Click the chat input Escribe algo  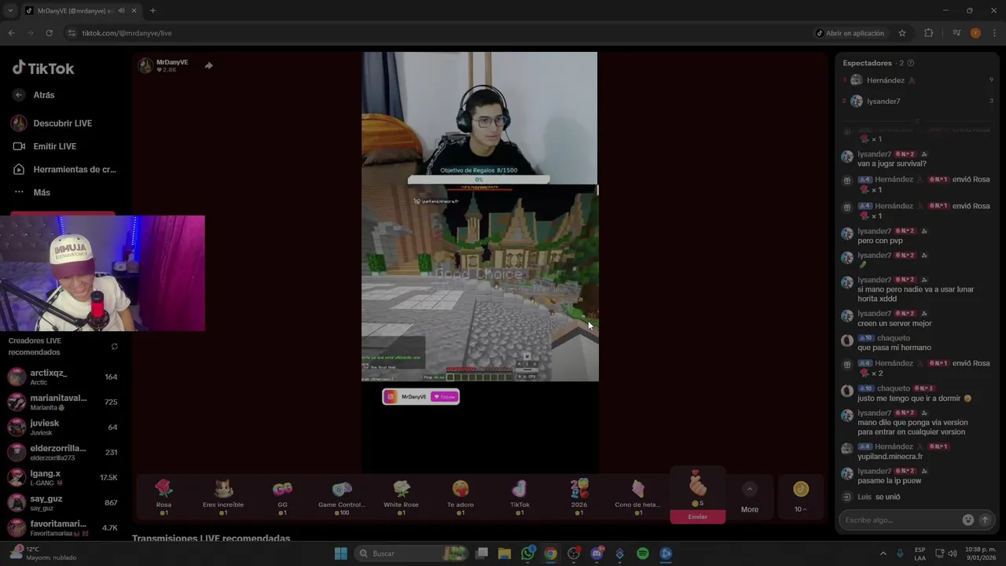901,520
